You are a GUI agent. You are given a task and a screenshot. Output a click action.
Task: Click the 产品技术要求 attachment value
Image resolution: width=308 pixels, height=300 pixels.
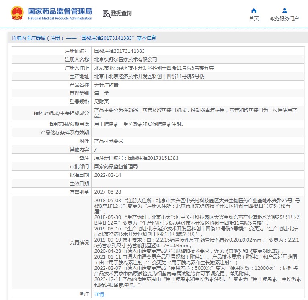(109, 141)
